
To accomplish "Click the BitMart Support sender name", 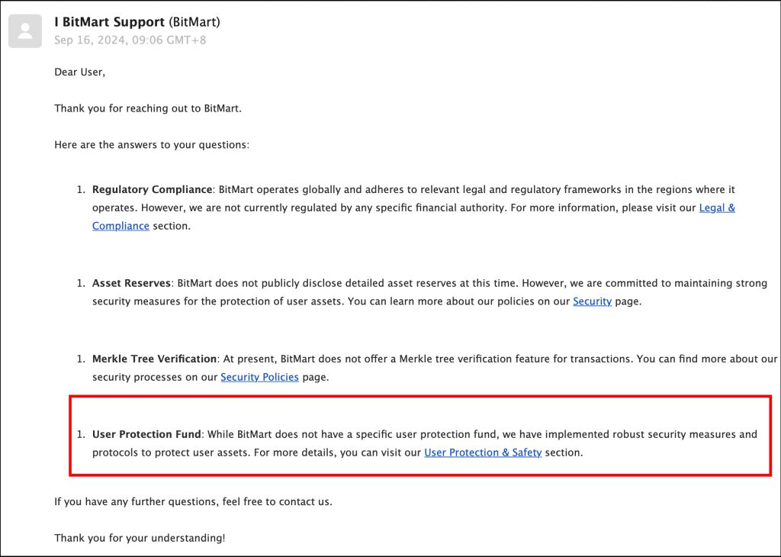I will pos(109,22).
